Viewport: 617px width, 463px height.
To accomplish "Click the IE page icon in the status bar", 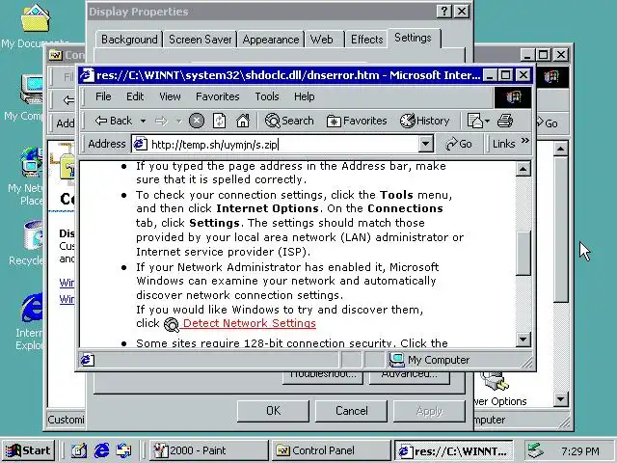I will (88, 360).
